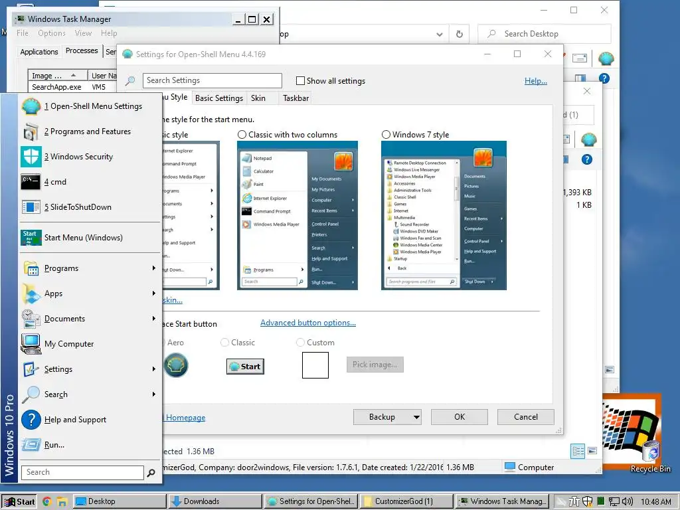Launch SlideToShutDown icon
The image size is (680, 510).
[x=31, y=207]
